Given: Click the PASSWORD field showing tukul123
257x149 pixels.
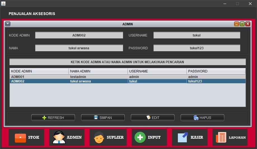Looking at the screenshot, I should point(197,48).
